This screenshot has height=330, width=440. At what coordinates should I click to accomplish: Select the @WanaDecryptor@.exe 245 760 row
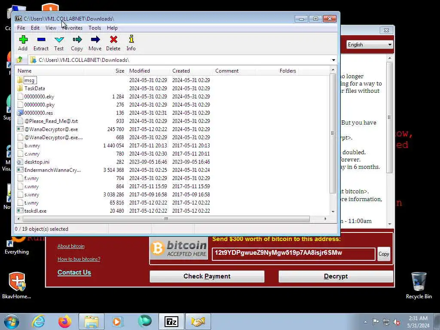pyautogui.click(x=113, y=129)
